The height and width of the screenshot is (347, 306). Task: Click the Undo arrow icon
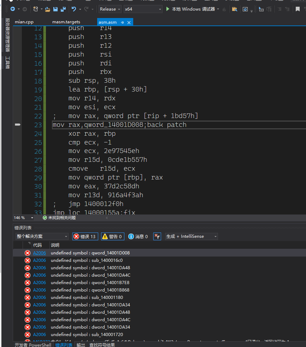click(74, 9)
